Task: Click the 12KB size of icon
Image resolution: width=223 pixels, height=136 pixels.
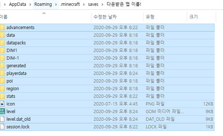Action: (208, 104)
